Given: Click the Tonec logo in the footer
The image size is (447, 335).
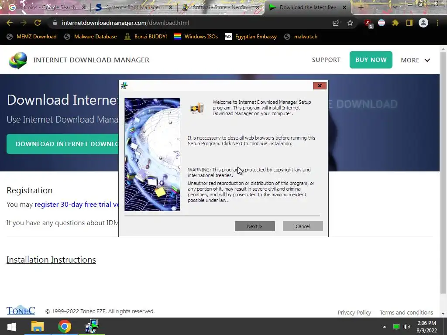Looking at the screenshot, I should coord(21,311).
